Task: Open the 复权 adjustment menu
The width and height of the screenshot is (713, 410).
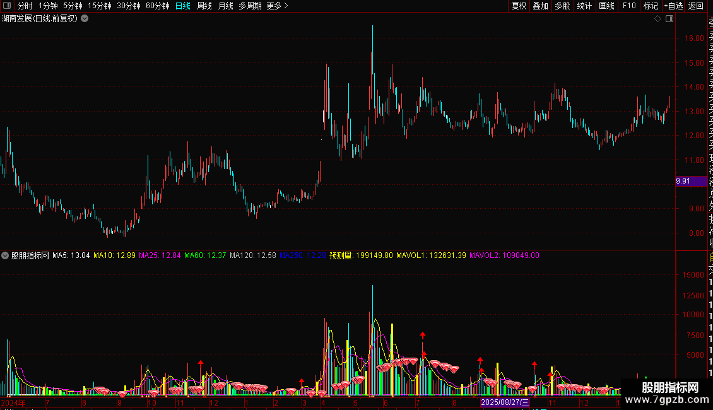Action: (519, 6)
